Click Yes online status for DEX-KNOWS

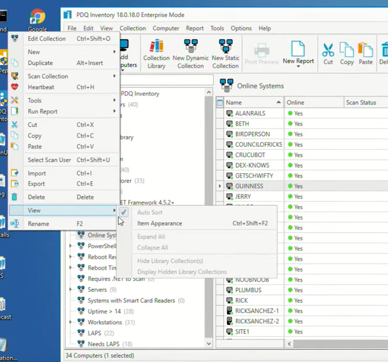tap(295, 165)
